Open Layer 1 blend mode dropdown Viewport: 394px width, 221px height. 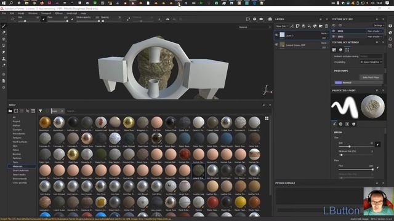pos(324,33)
